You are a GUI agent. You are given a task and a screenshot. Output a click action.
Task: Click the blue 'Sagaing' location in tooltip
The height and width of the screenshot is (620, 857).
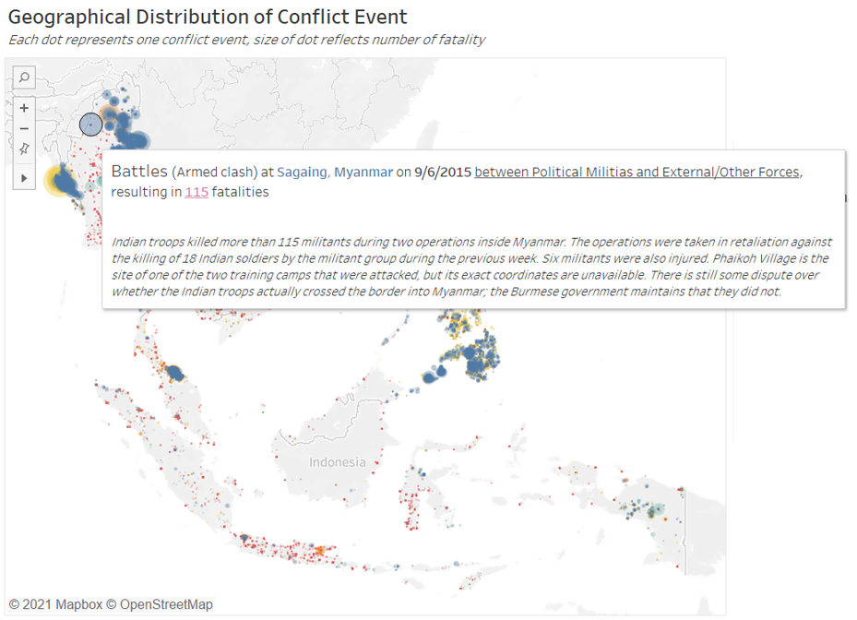(x=302, y=173)
